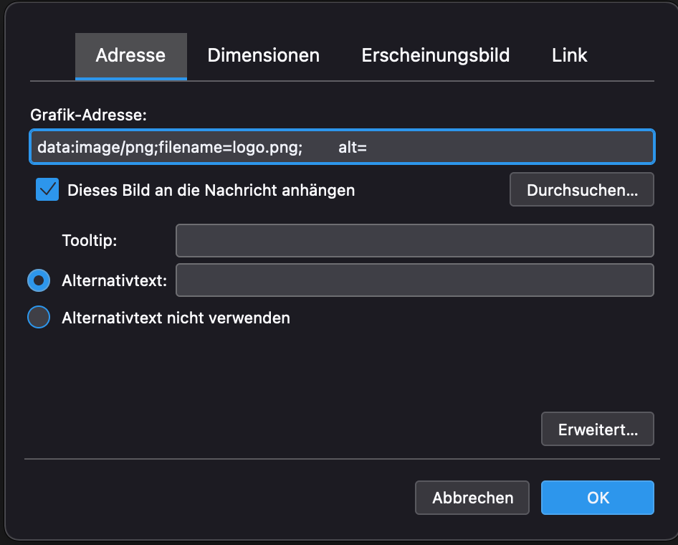Focus the Tooltip text field

(x=414, y=240)
